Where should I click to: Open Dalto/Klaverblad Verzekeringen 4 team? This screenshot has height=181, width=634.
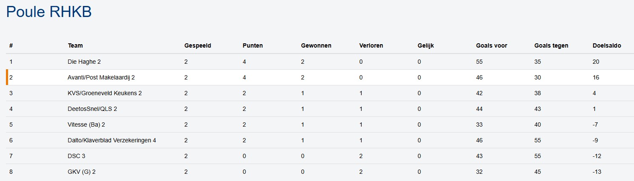coord(112,140)
